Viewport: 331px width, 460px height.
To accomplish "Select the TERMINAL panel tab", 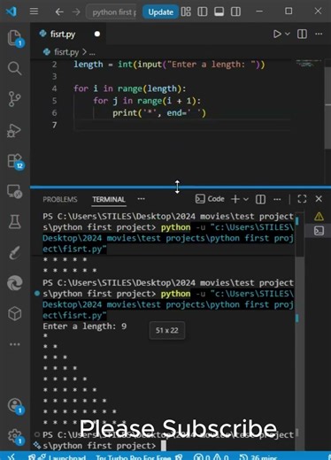I will [109, 200].
